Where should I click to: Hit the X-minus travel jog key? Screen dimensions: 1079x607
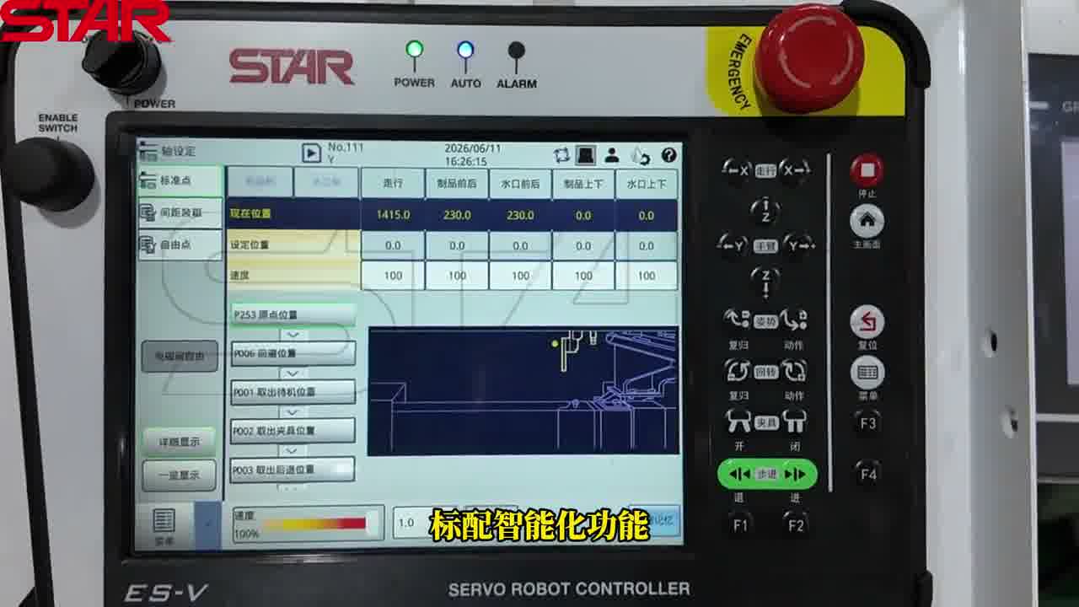(x=738, y=170)
